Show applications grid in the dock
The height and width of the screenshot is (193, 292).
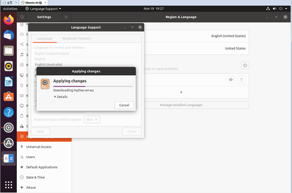click(x=8, y=185)
